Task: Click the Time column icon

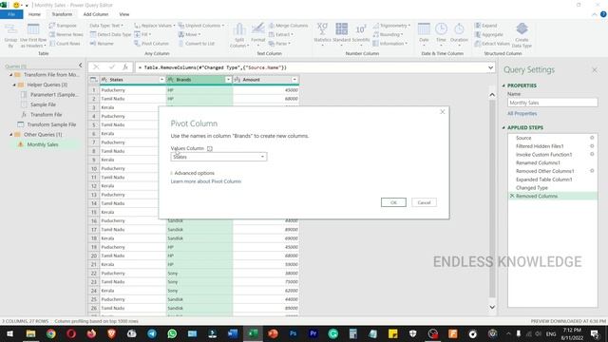Action: [441, 29]
